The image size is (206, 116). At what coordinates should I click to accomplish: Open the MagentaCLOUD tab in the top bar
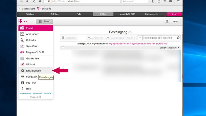(127, 14)
